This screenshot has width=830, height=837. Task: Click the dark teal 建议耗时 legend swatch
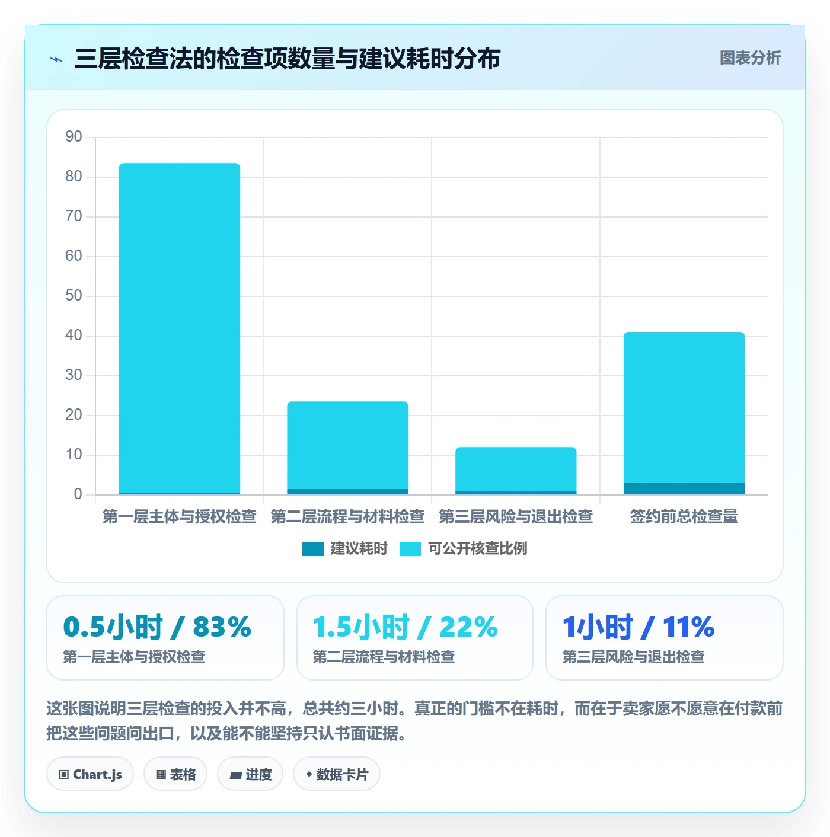click(x=312, y=549)
